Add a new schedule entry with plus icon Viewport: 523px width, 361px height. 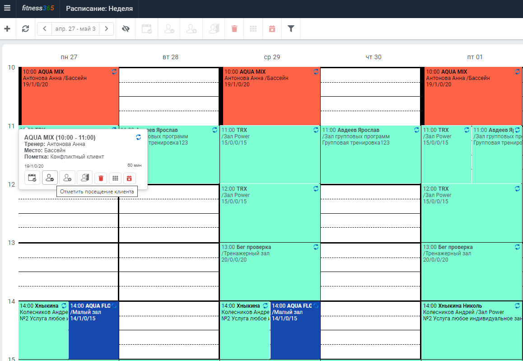click(7, 29)
